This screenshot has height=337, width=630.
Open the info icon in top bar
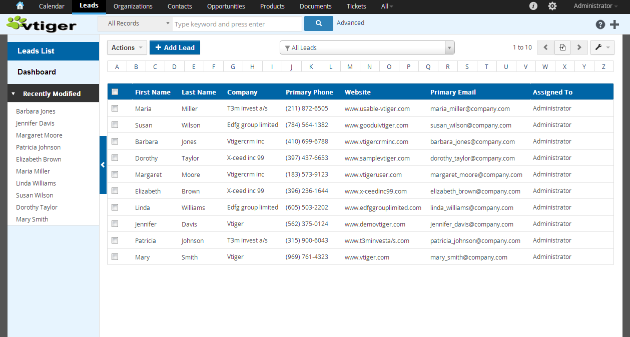click(x=533, y=6)
